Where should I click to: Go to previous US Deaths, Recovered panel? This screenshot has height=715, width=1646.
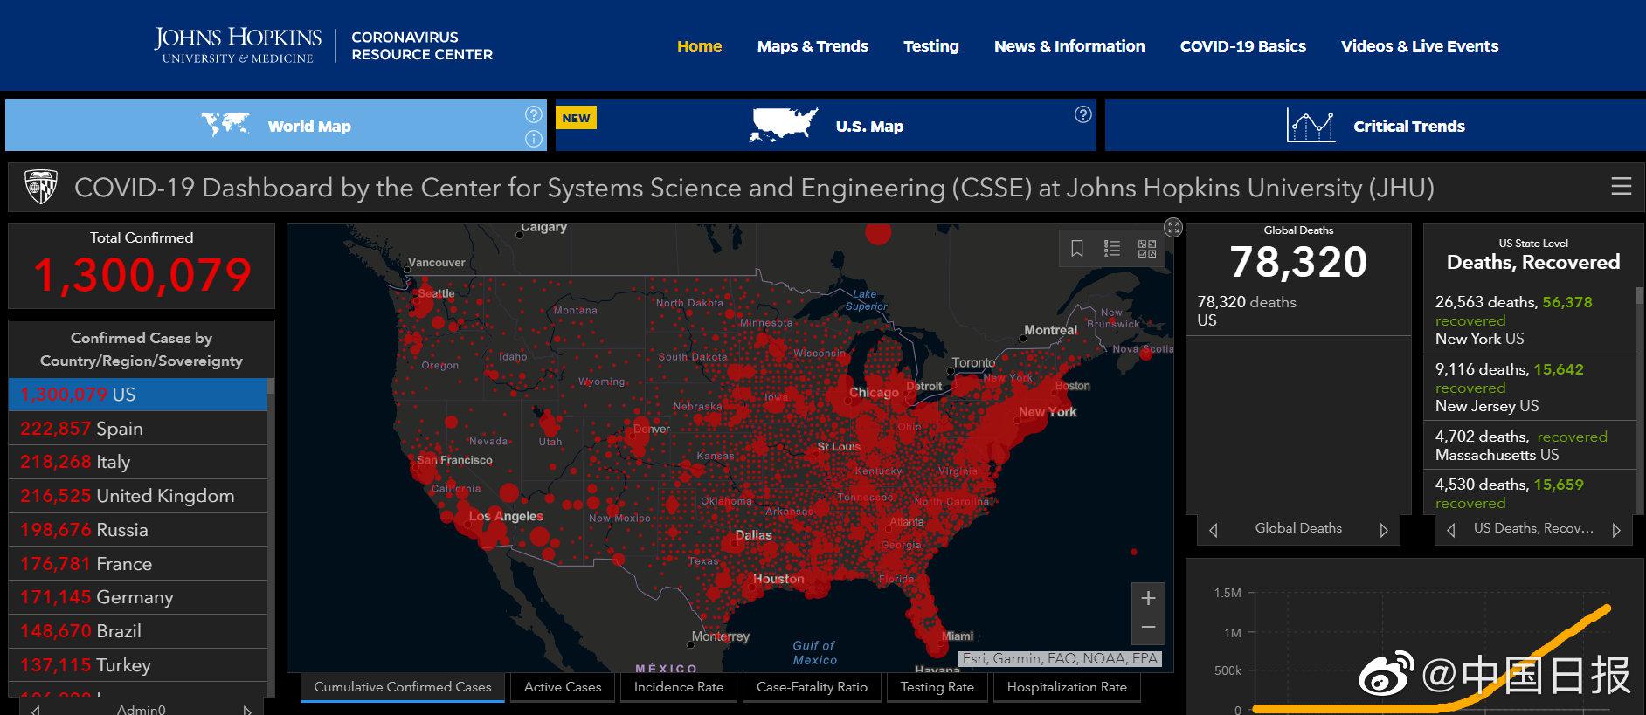[1451, 530]
